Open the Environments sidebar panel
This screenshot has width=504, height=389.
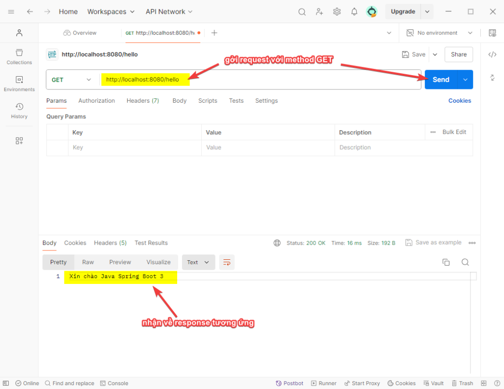click(19, 83)
